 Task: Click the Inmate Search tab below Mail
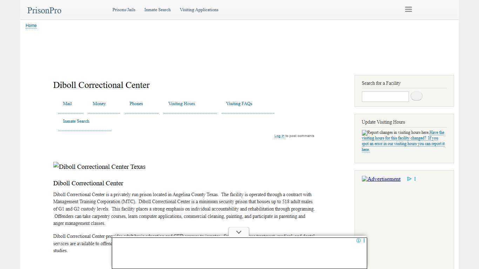76,121
